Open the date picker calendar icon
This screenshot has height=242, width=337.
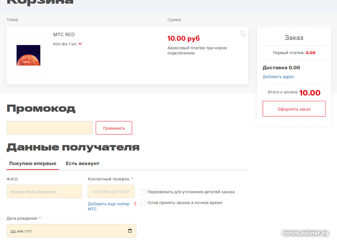coord(130,231)
